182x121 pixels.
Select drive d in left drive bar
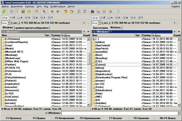point(12,18)
